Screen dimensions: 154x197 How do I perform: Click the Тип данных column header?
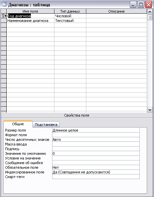pyautogui.click(x=70, y=11)
